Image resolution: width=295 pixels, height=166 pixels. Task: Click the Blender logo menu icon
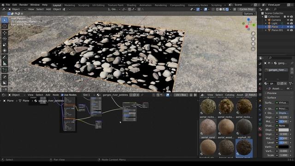pyautogui.click(x=3, y=5)
